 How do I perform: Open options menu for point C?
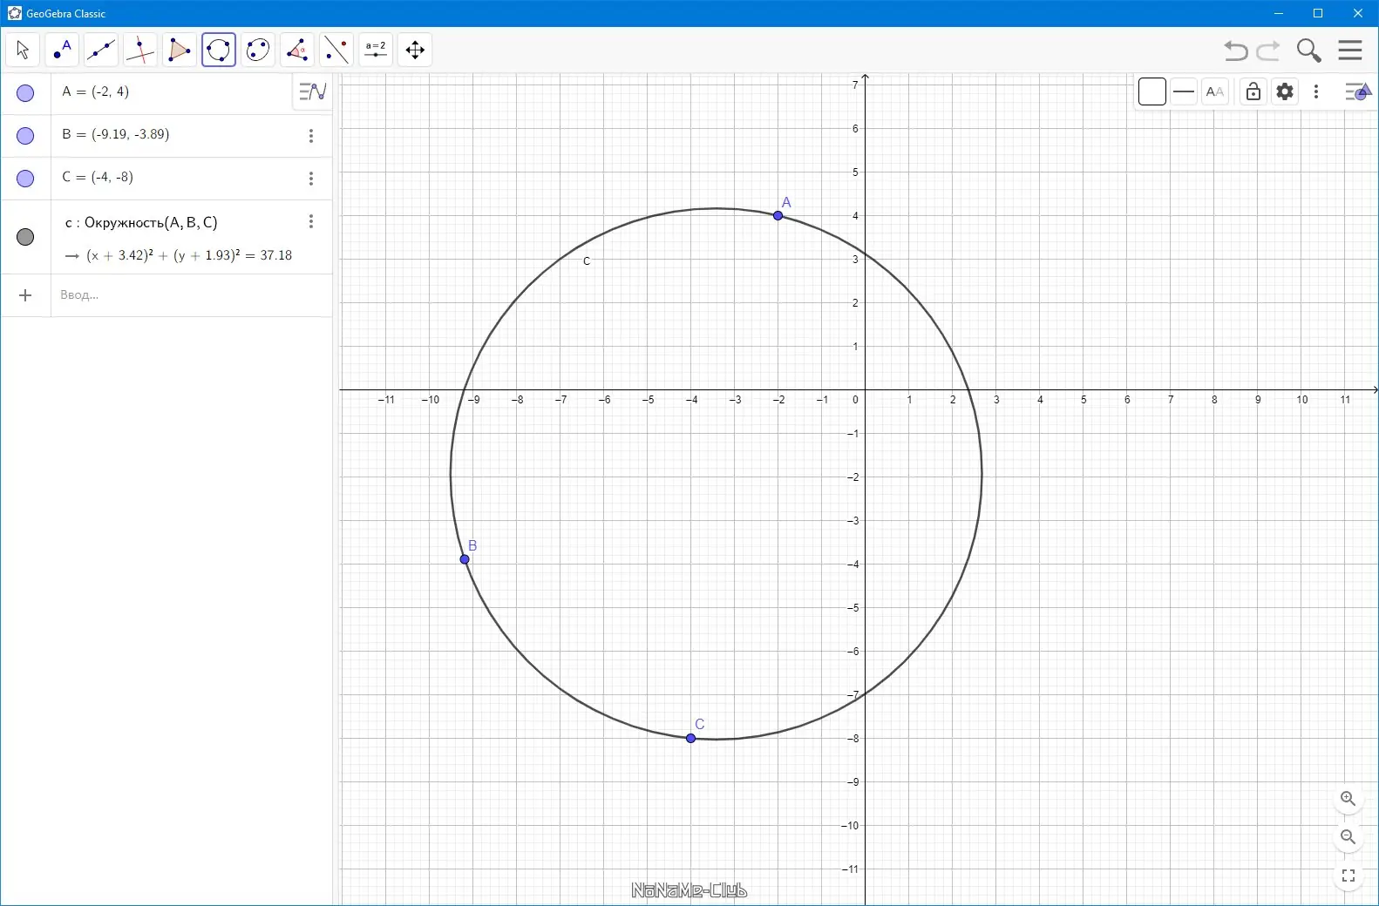tap(311, 179)
